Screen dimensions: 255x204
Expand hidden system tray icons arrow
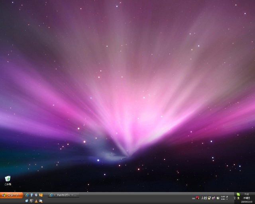tap(235, 198)
